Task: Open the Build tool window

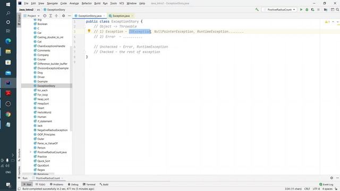Action: coord(104,184)
